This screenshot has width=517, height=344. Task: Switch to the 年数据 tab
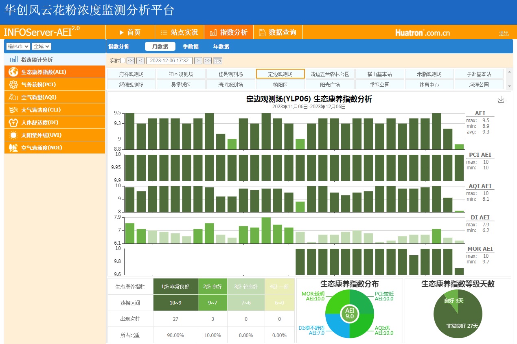tap(221, 46)
